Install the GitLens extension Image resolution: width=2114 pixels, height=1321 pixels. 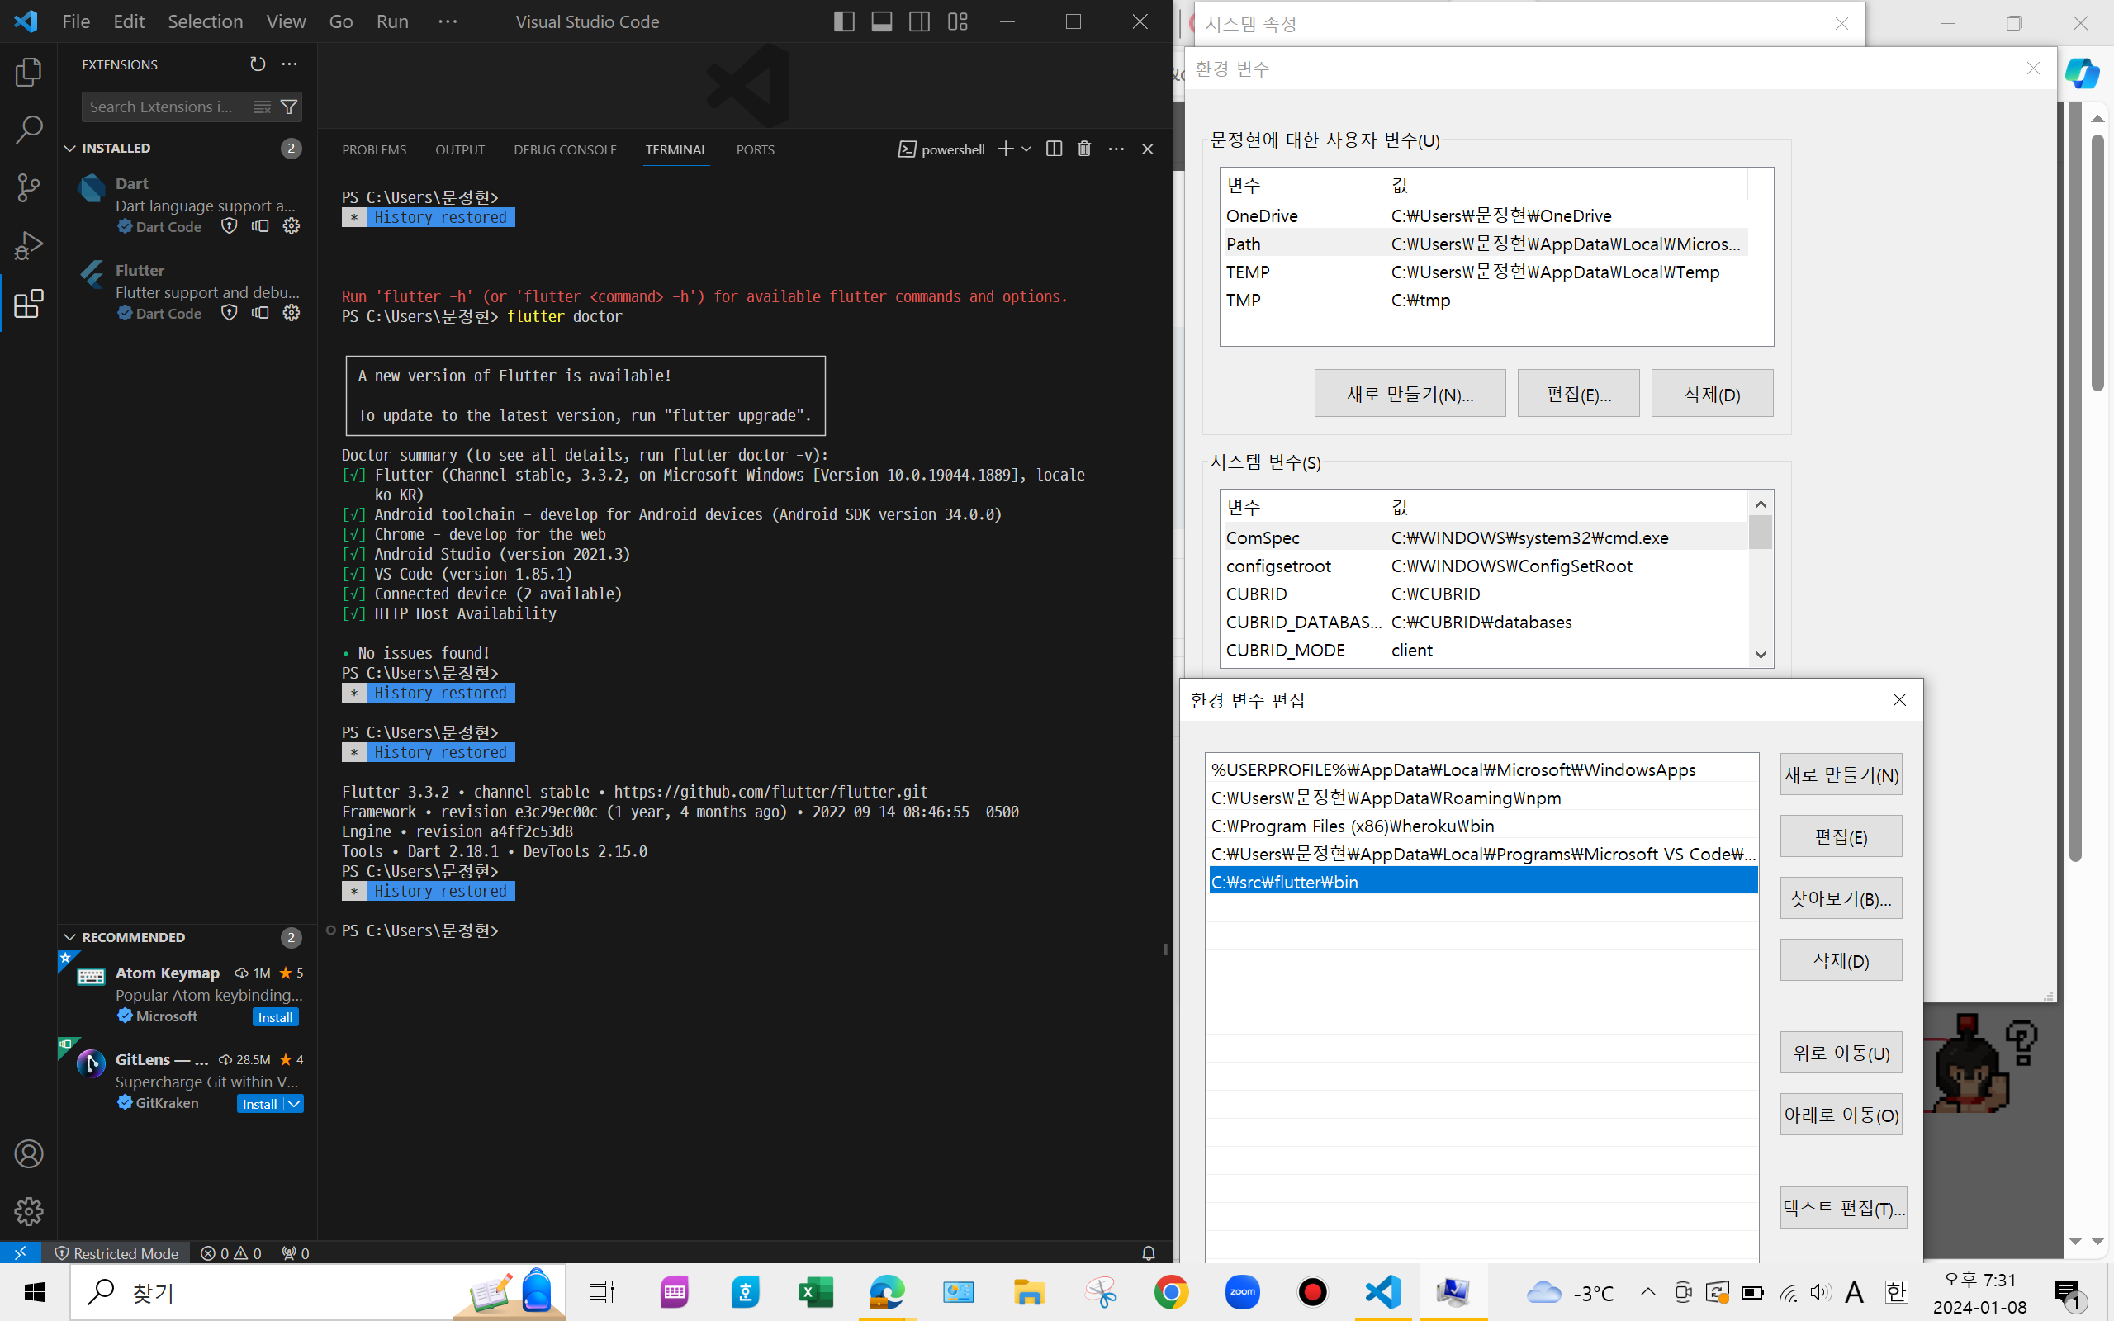[x=260, y=1104]
